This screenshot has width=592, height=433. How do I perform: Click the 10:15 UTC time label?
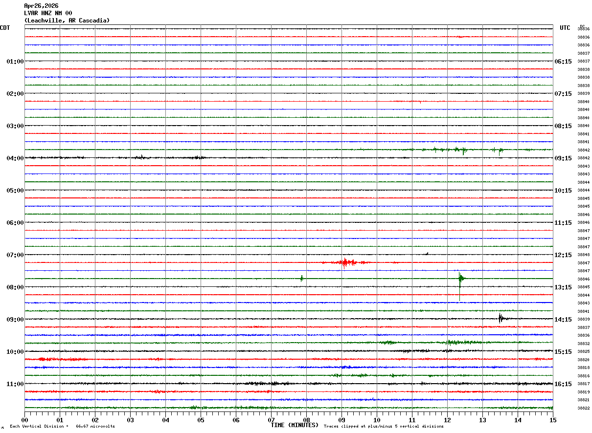[x=563, y=191]
